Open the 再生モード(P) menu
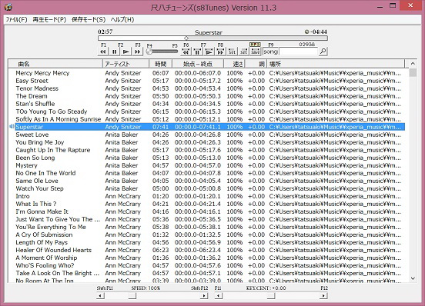 coord(49,19)
